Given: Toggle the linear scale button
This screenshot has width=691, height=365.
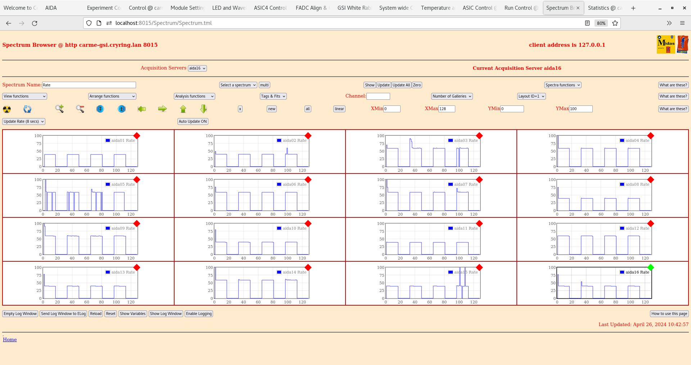Looking at the screenshot, I should click(339, 109).
